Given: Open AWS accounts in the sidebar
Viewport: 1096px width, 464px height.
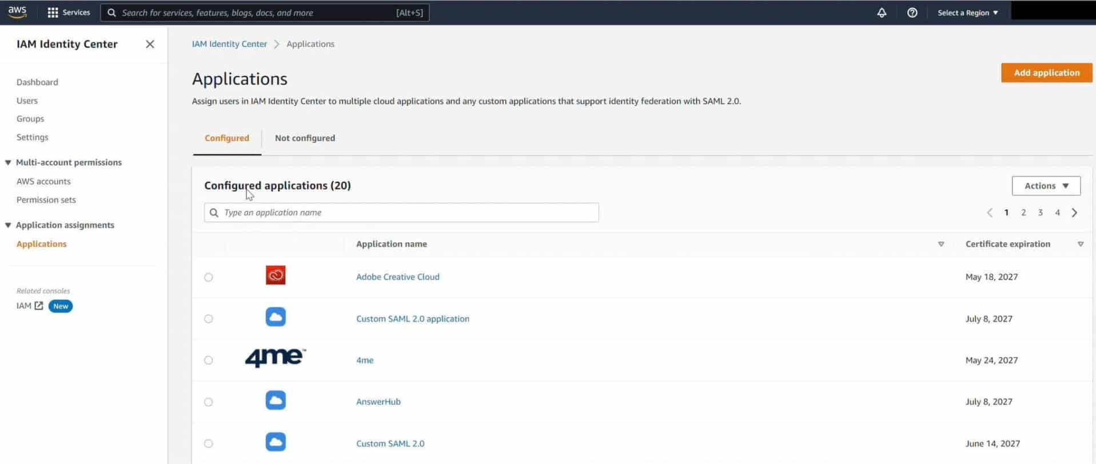Looking at the screenshot, I should pos(43,181).
